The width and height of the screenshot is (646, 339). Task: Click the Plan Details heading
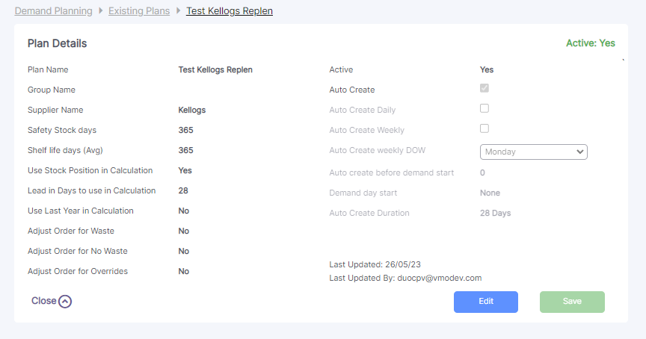click(x=58, y=43)
